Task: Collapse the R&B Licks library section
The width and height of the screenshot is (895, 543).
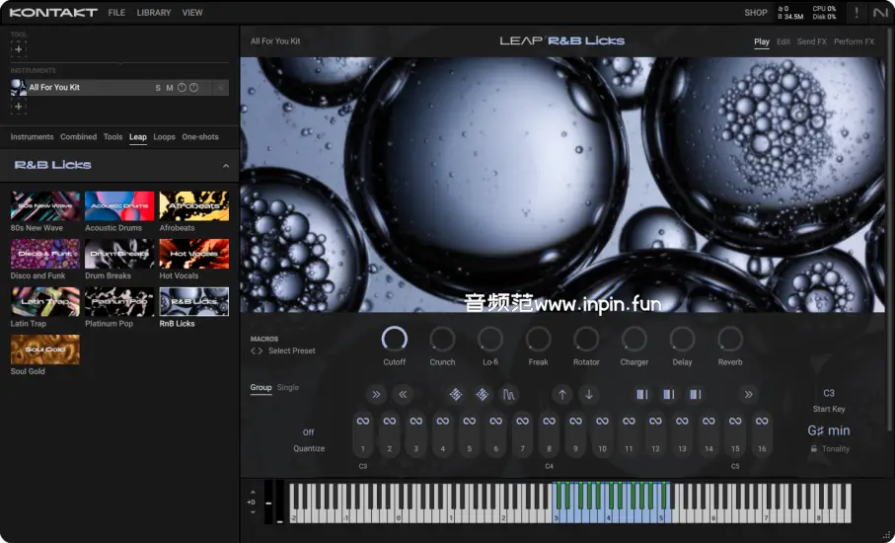Action: [x=225, y=166]
